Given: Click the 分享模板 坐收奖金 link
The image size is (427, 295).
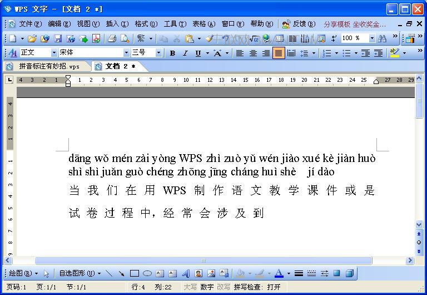Looking at the screenshot, I should tap(355, 24).
